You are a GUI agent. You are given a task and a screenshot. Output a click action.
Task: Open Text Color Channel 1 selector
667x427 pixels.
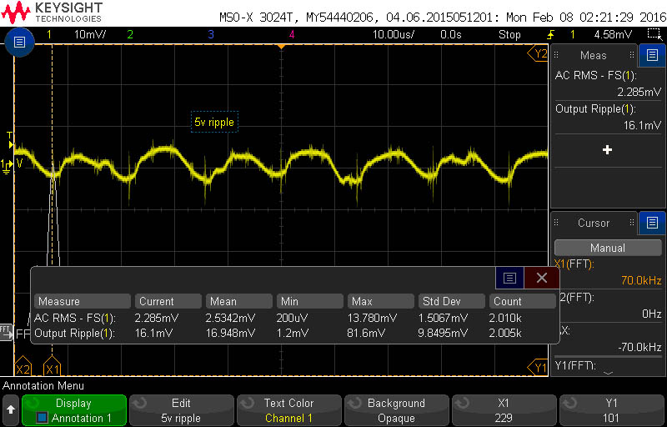[288, 410]
